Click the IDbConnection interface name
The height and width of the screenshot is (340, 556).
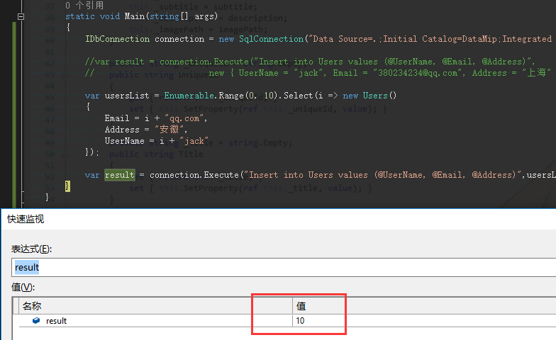click(x=117, y=39)
